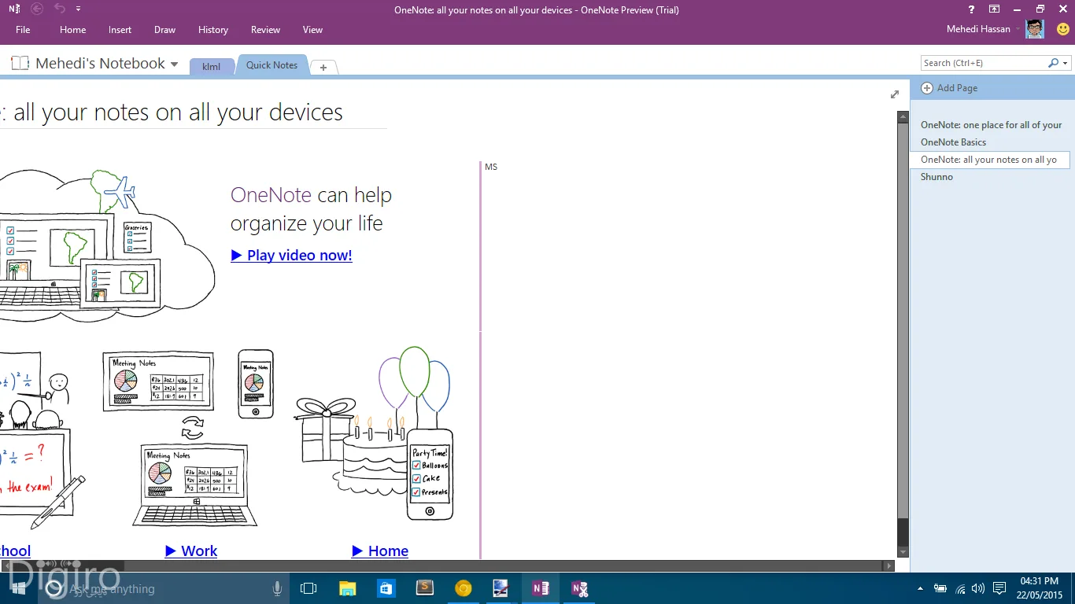Open Mehedi Hassan account menu
The width and height of the screenshot is (1075, 604).
click(x=983, y=30)
